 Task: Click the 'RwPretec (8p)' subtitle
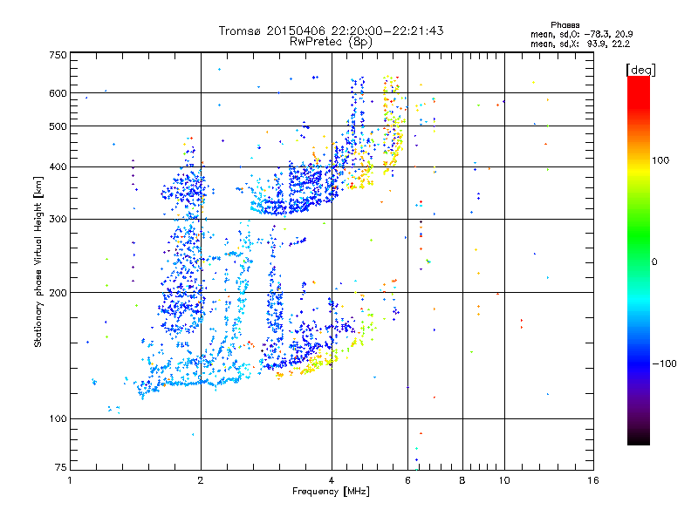click(x=331, y=42)
